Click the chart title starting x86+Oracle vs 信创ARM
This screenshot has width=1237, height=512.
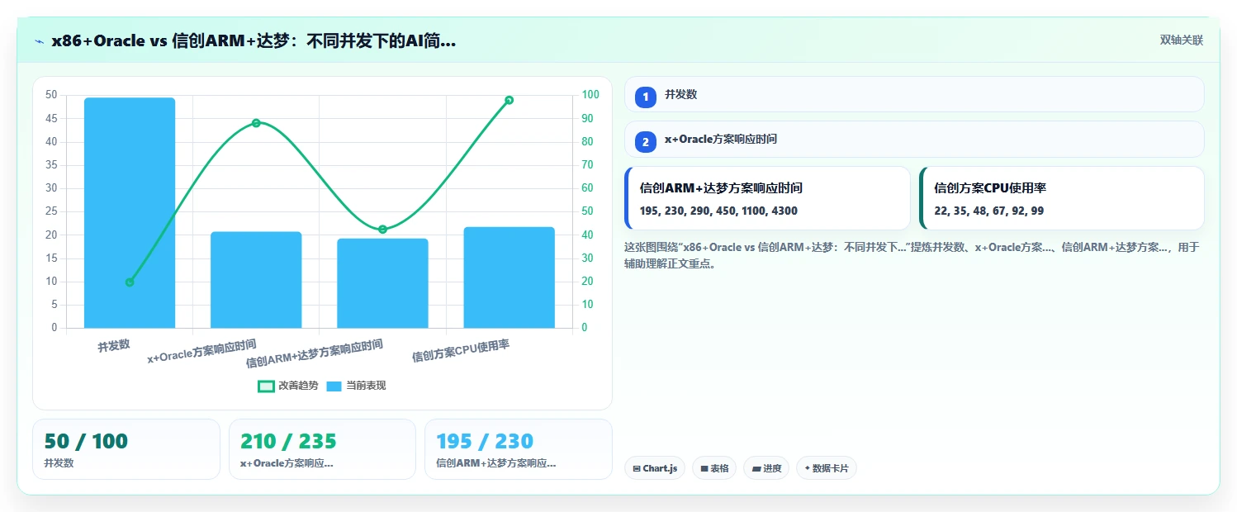254,41
